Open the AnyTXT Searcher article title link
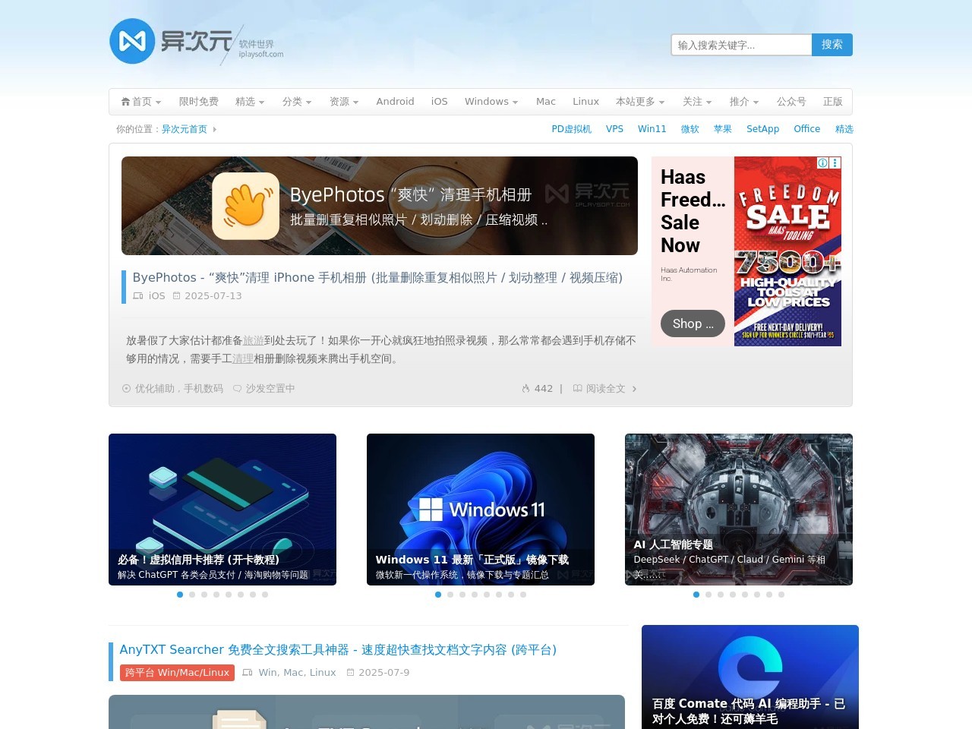This screenshot has height=729, width=972. pos(338,650)
